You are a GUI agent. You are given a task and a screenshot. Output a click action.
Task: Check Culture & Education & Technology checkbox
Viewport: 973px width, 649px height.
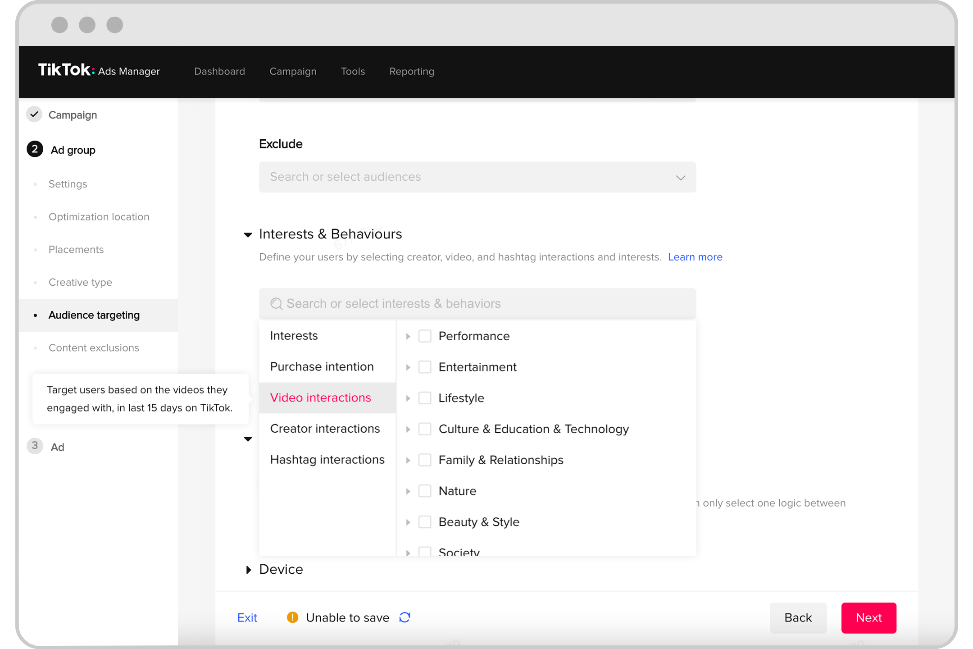pos(425,429)
